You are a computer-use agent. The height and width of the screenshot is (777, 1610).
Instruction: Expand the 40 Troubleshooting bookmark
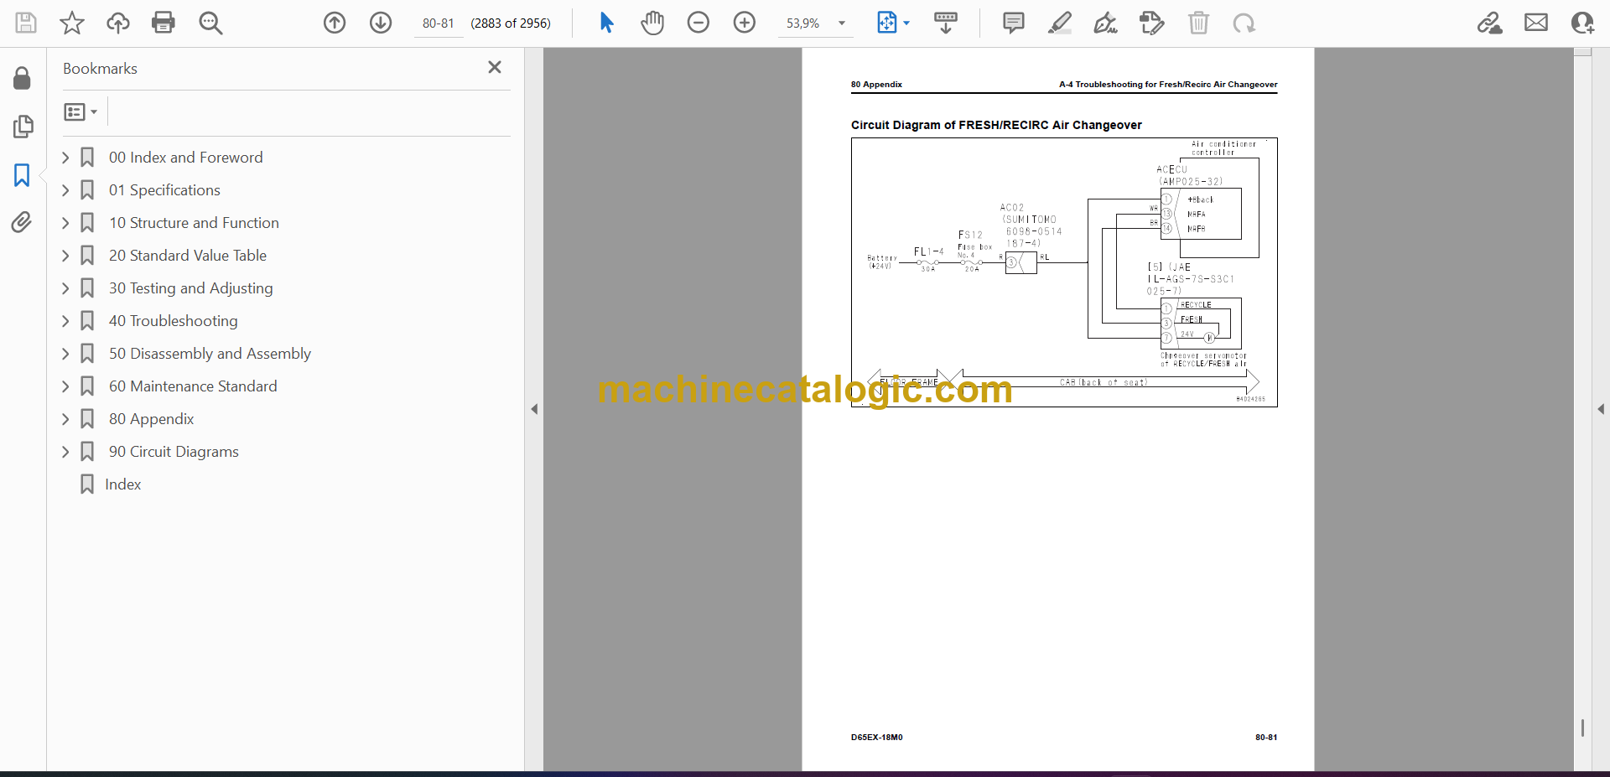point(65,320)
